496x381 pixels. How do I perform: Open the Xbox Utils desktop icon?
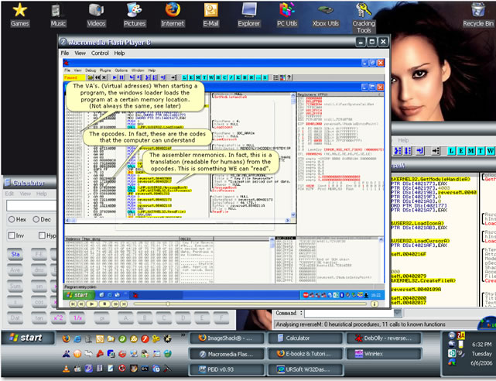coord(326,15)
